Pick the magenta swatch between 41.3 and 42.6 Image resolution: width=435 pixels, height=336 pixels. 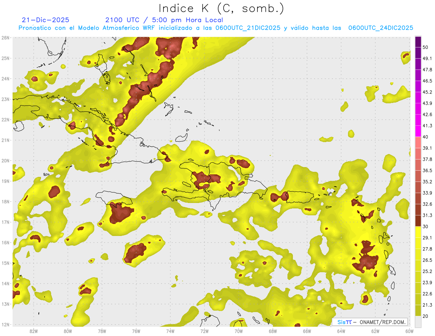click(x=418, y=120)
